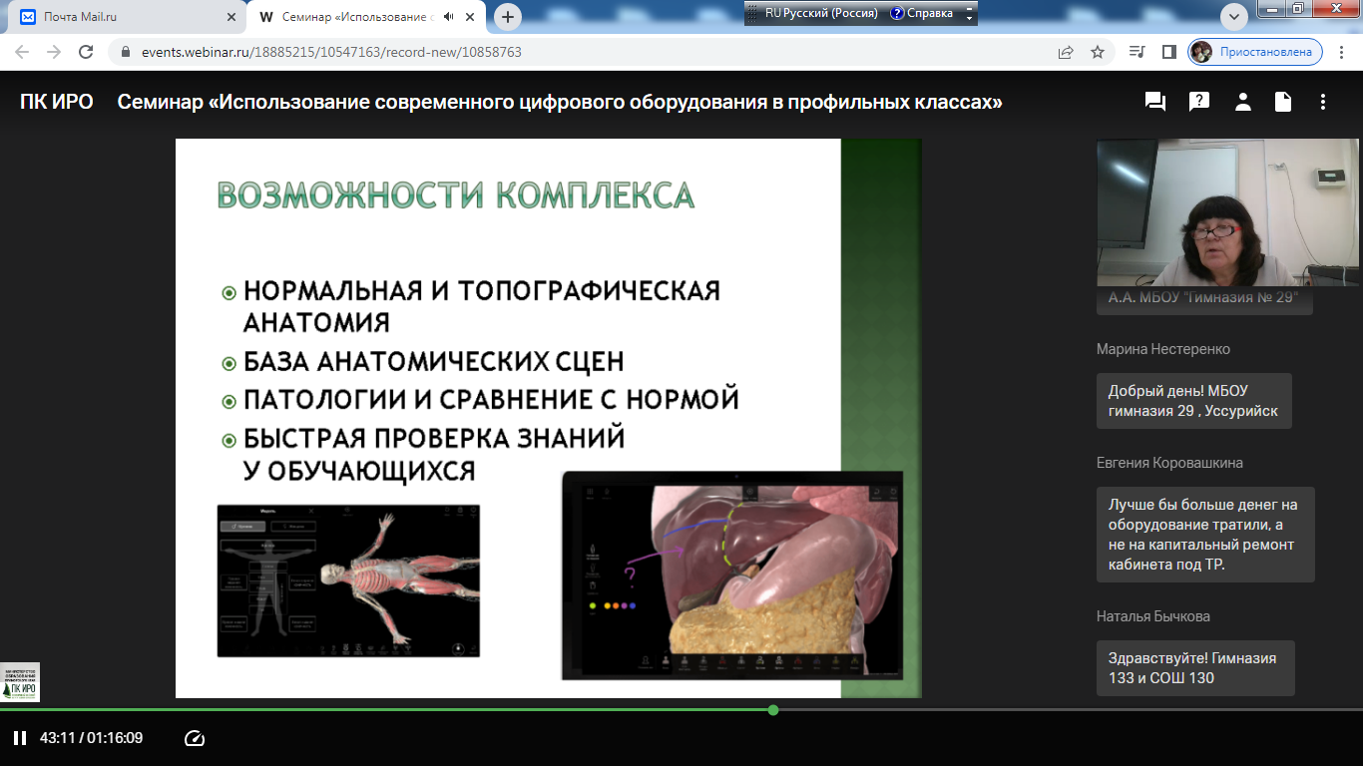Mute the tab via speaker icon
1363x766 pixels.
[449, 17]
